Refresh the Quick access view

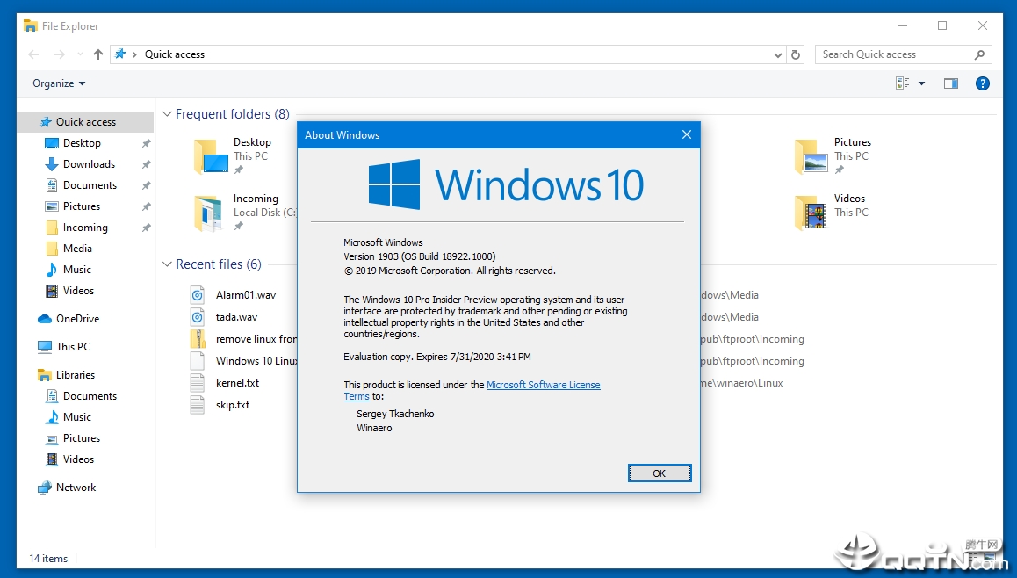click(795, 54)
